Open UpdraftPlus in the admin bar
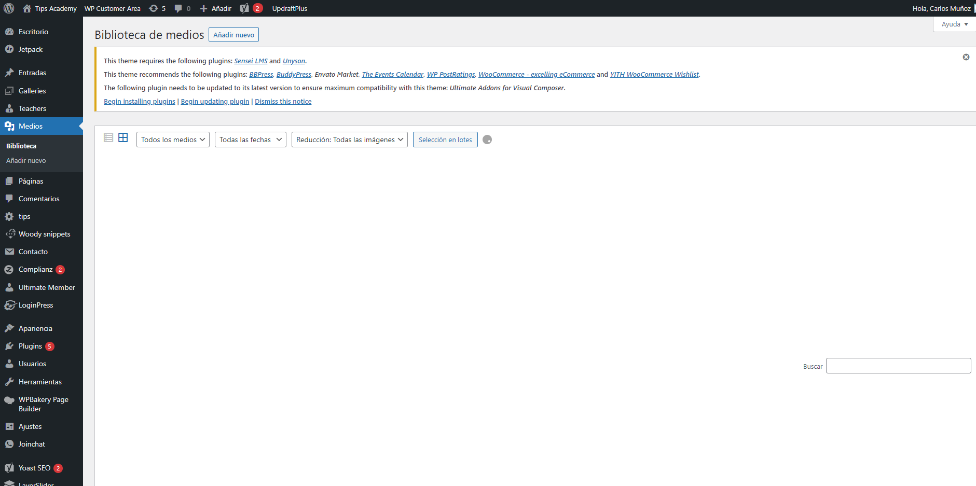This screenshot has height=486, width=976. [290, 8]
